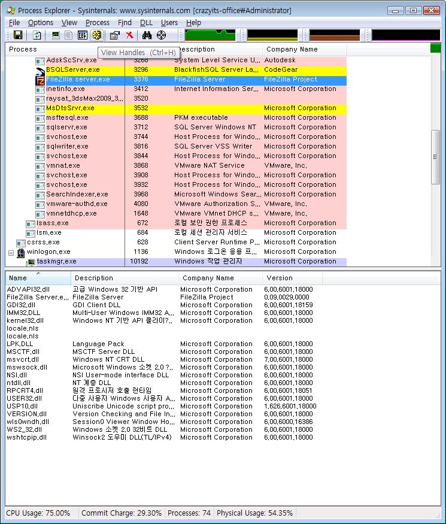This screenshot has height=524, width=446.
Task: Select the crosshair Find Window target icon
Action: [162, 35]
